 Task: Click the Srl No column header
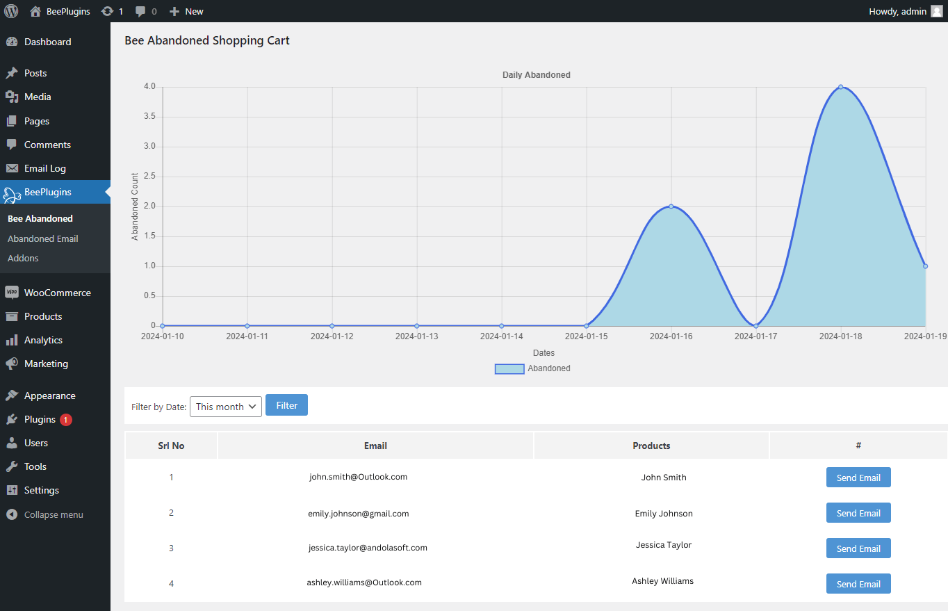pos(171,446)
